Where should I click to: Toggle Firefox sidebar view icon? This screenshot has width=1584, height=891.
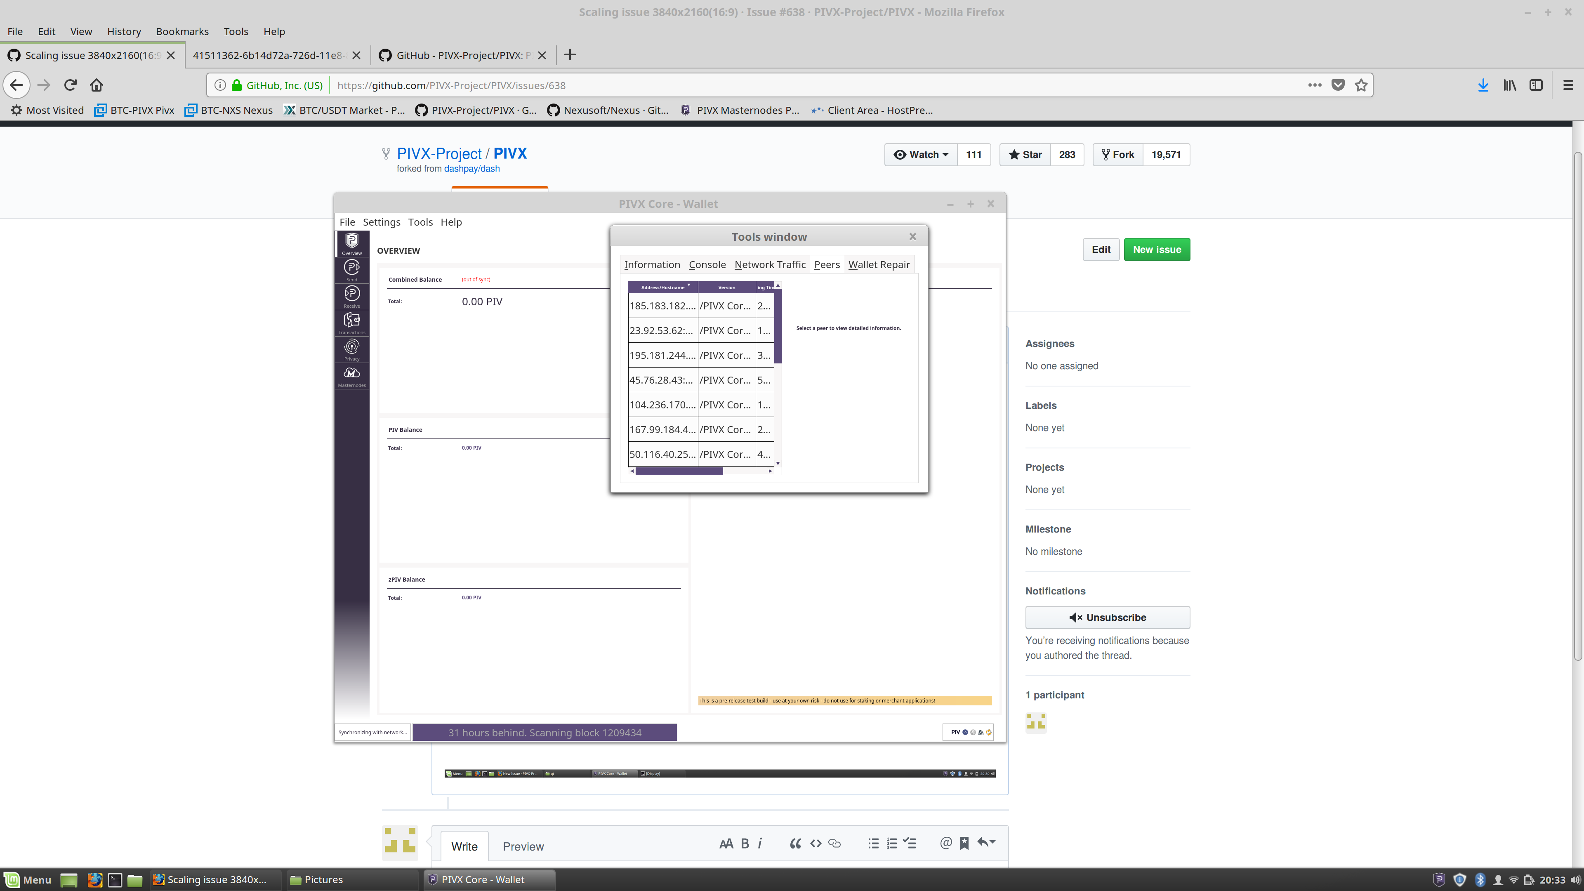click(1536, 85)
